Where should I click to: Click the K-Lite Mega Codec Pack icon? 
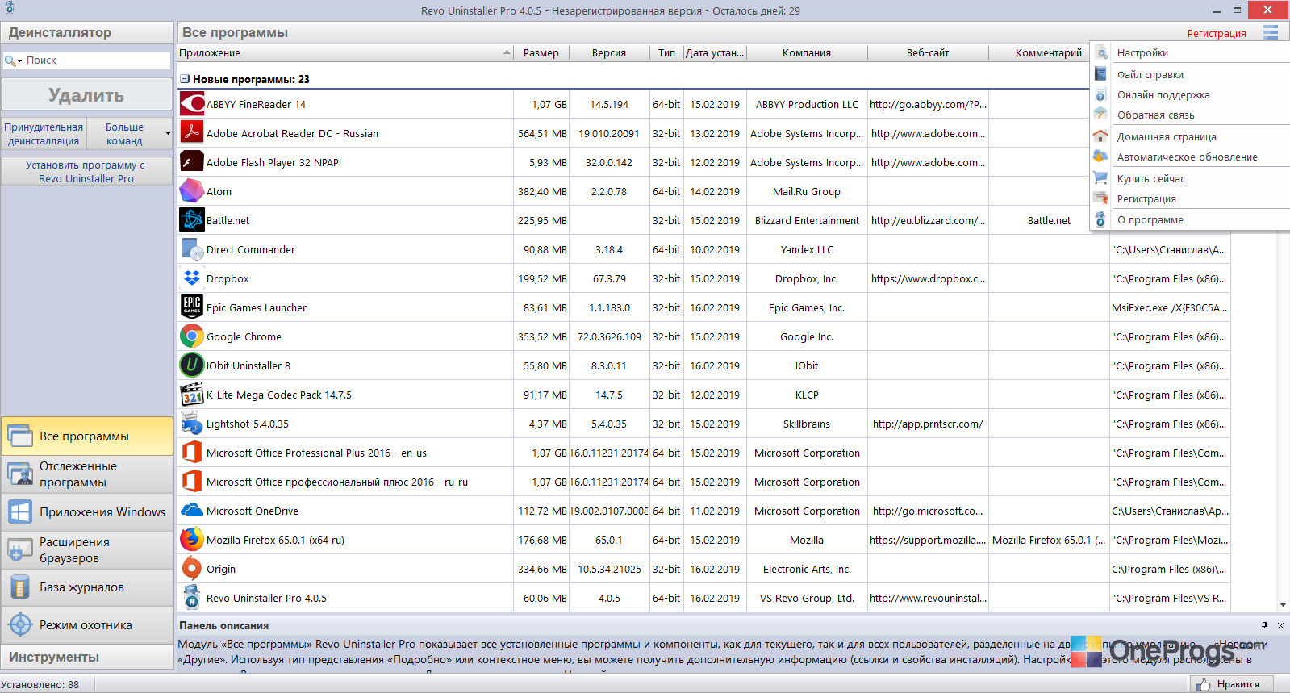(x=192, y=395)
